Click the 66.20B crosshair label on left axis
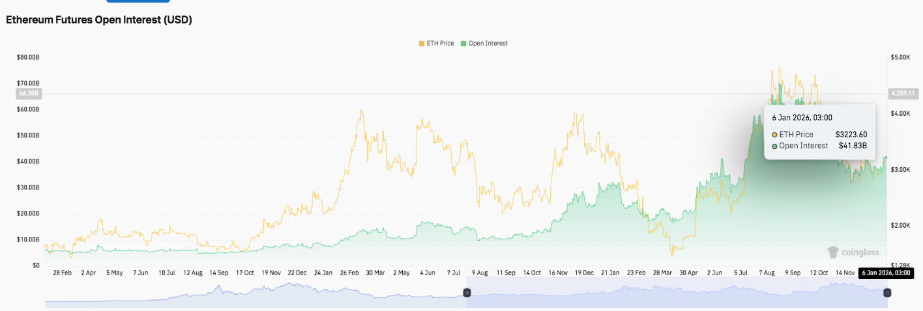Image resolution: width=923 pixels, height=311 pixels. coord(26,94)
